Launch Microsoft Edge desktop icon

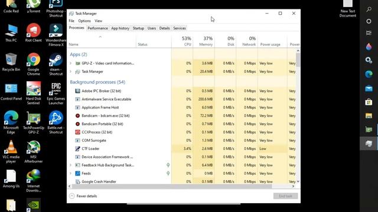11,122
